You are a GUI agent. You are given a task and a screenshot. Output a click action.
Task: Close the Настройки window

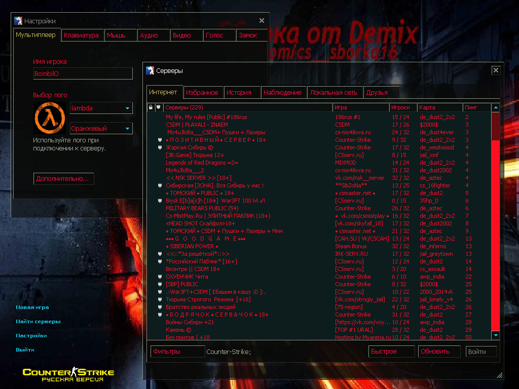click(262, 20)
